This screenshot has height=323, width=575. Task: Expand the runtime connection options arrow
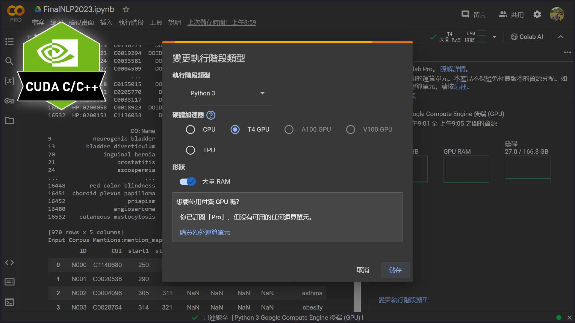(x=494, y=37)
